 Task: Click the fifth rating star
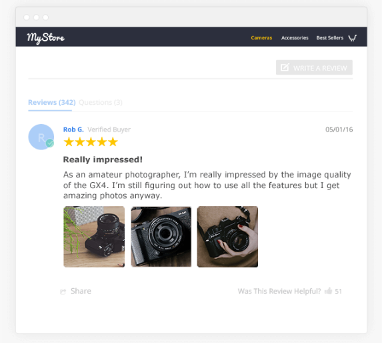coord(113,142)
